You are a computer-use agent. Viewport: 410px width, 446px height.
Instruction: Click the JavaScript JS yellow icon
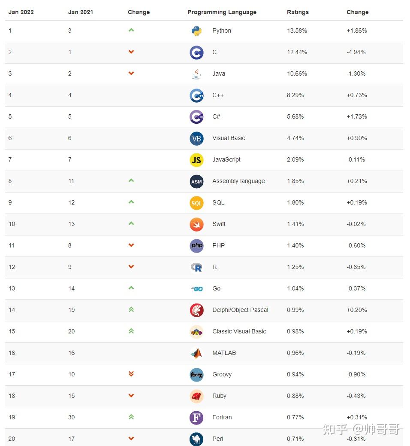[x=196, y=160]
